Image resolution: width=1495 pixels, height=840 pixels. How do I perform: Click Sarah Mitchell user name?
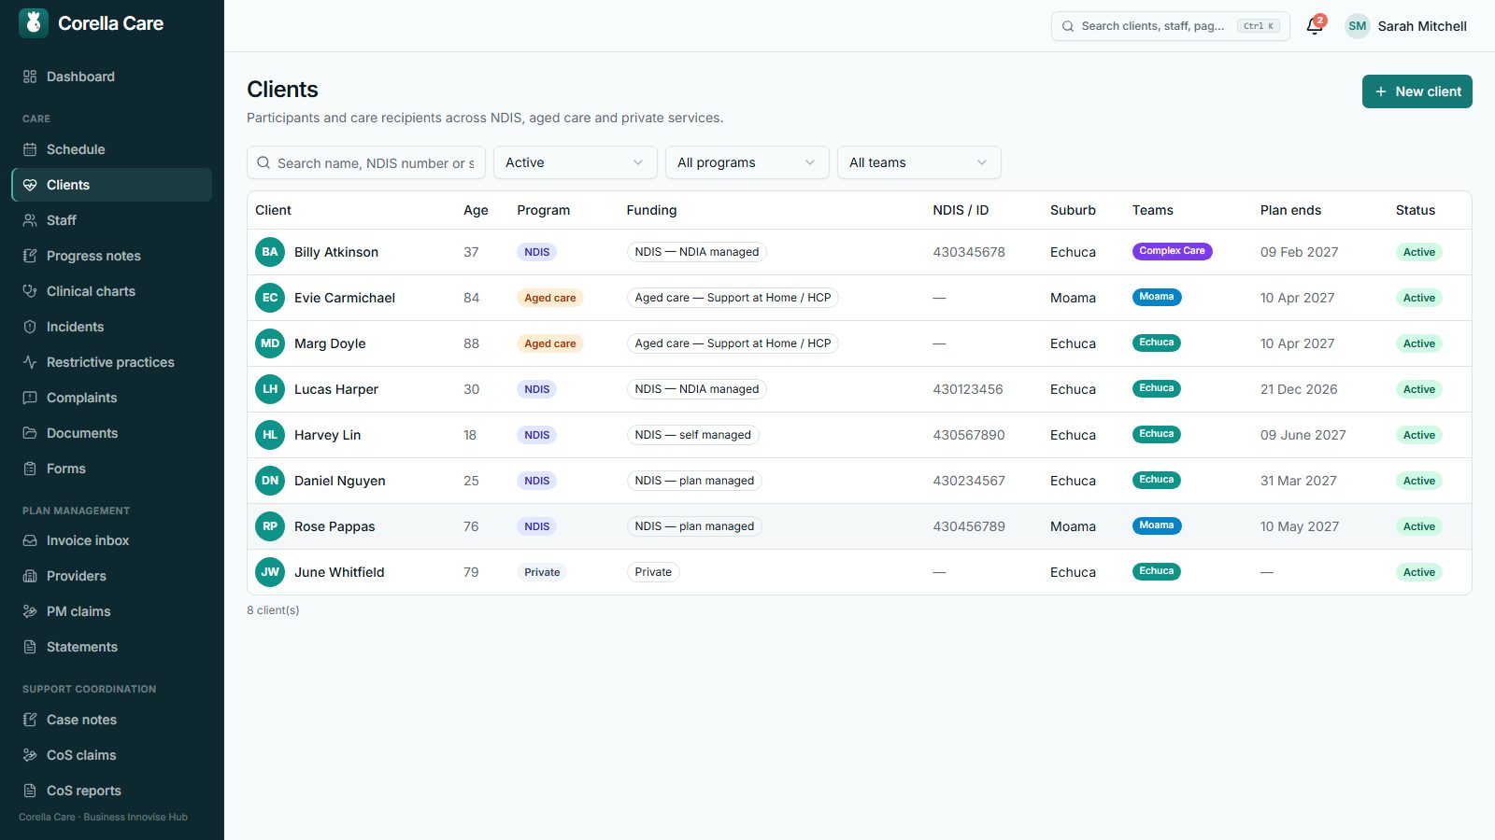coord(1422,26)
